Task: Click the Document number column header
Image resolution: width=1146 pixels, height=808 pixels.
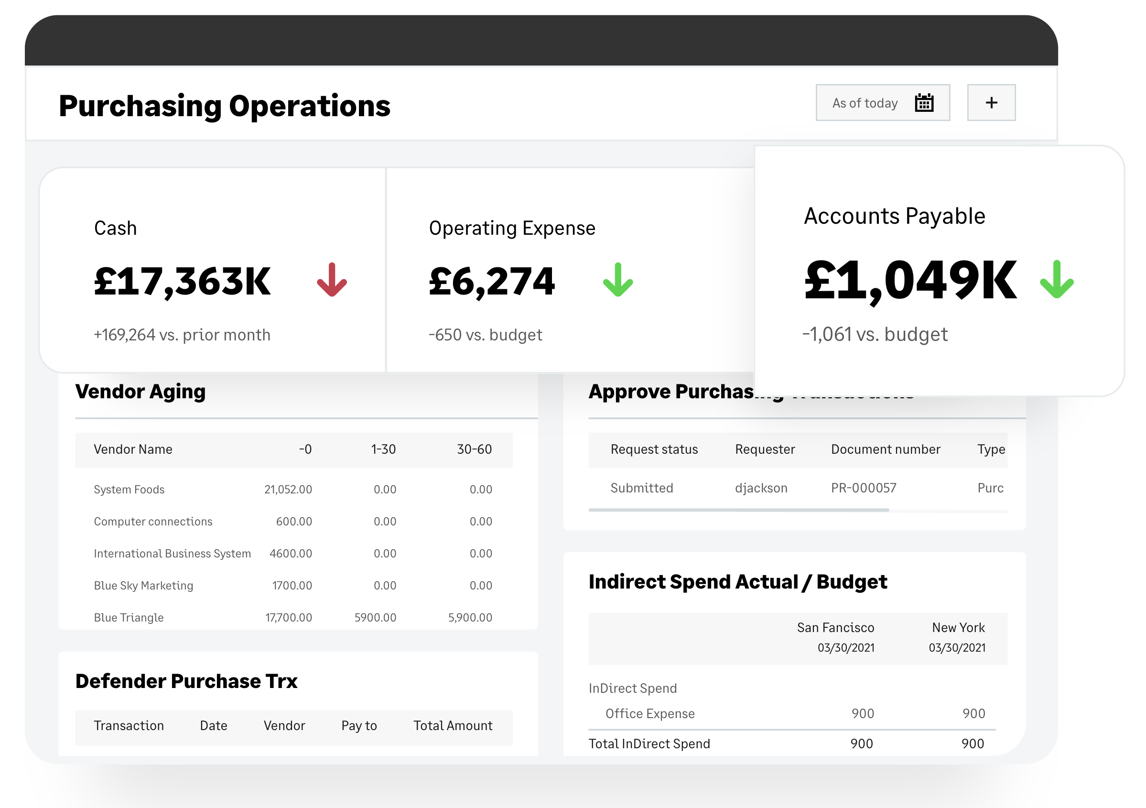Action: point(886,449)
